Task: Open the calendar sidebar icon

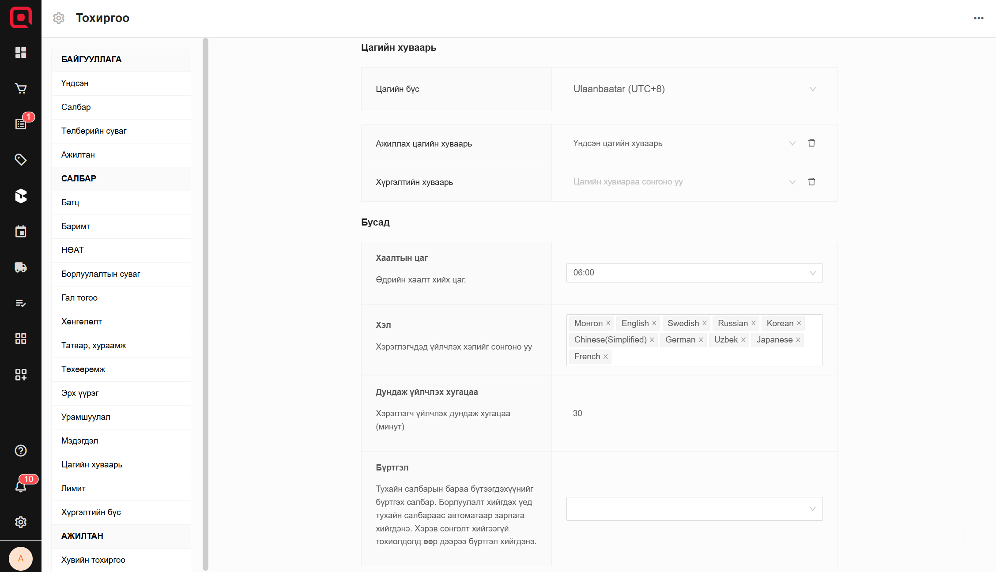Action: (x=21, y=231)
